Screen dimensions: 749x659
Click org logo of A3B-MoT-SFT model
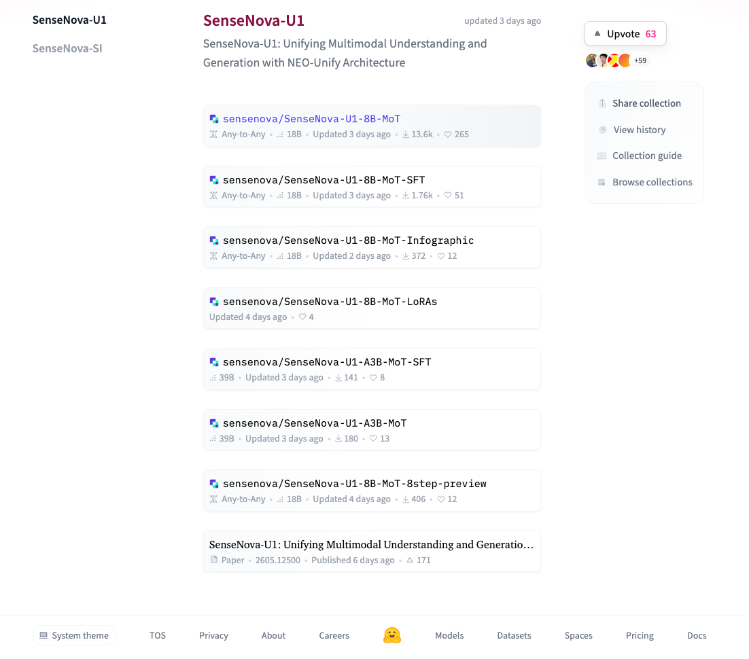coord(214,363)
